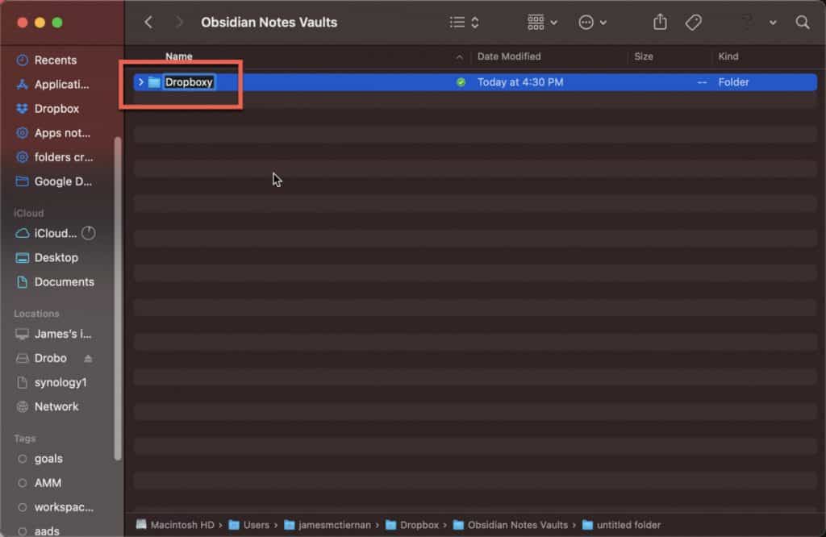Zoom the window with green button
The image size is (826, 537).
pyautogui.click(x=57, y=23)
